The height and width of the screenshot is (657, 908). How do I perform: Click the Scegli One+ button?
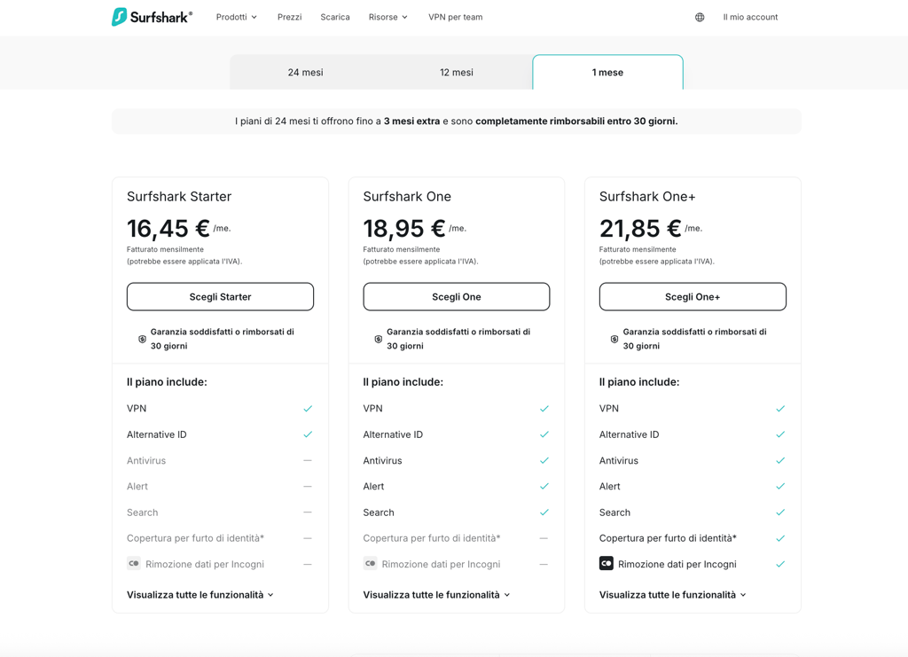(x=693, y=297)
